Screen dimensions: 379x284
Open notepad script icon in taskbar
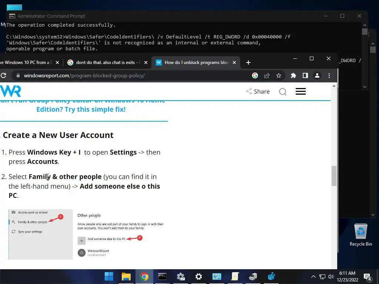pos(235,277)
